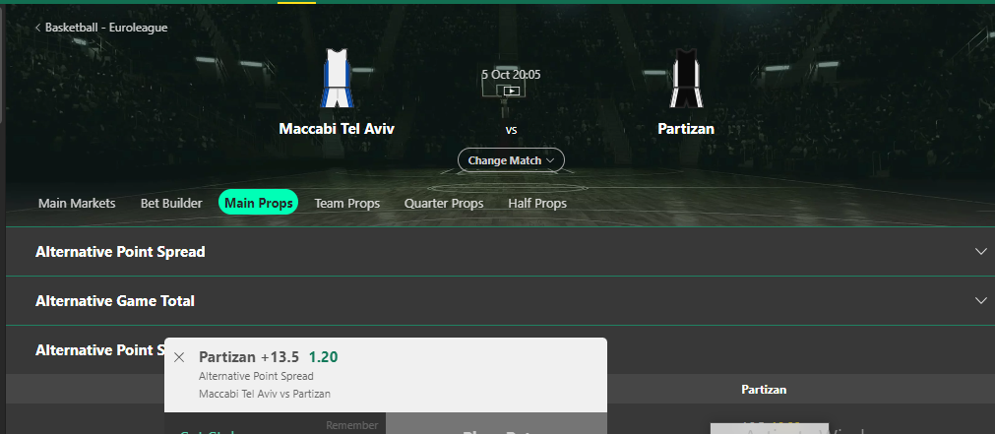Select the Partizan black jersey icon
This screenshot has height=434, width=995.
click(686, 79)
